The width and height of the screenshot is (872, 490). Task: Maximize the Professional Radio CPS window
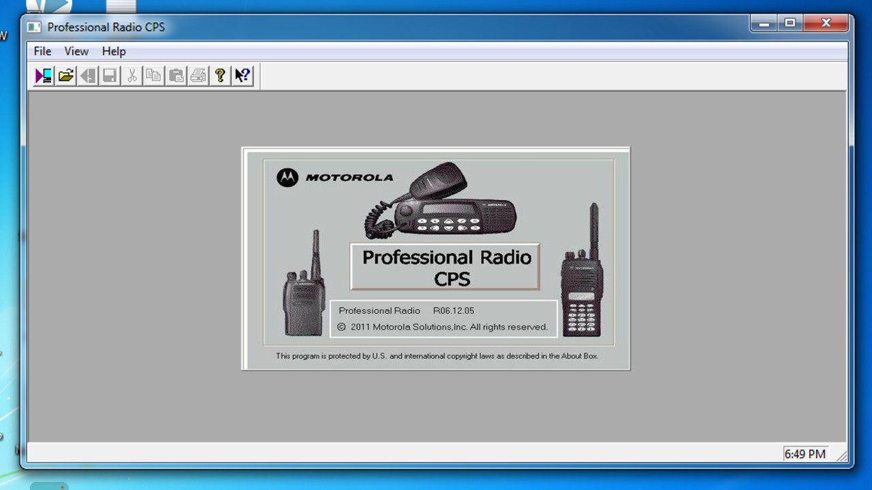pyautogui.click(x=790, y=24)
